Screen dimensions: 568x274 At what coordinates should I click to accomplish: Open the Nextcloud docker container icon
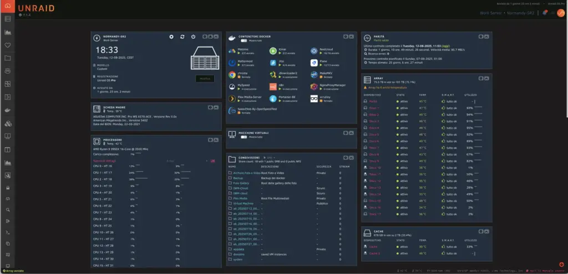pos(314,50)
